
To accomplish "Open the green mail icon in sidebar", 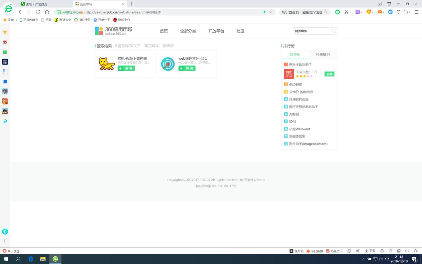I will 5,52.
